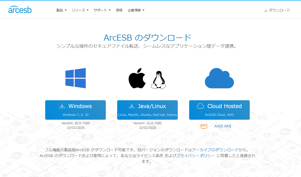Expand the 製品 dropdown menu
The height and width of the screenshot is (177, 301).
(61, 10)
